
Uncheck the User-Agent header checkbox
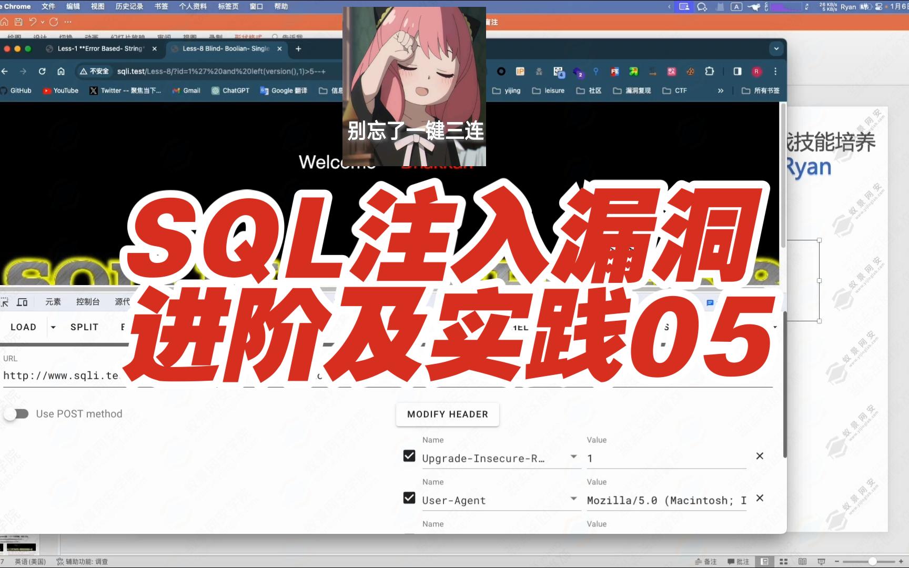click(409, 498)
